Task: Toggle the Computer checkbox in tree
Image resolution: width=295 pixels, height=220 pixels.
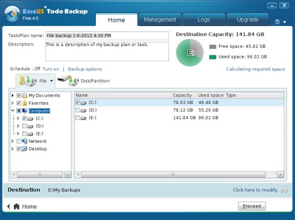Action: click(x=19, y=111)
